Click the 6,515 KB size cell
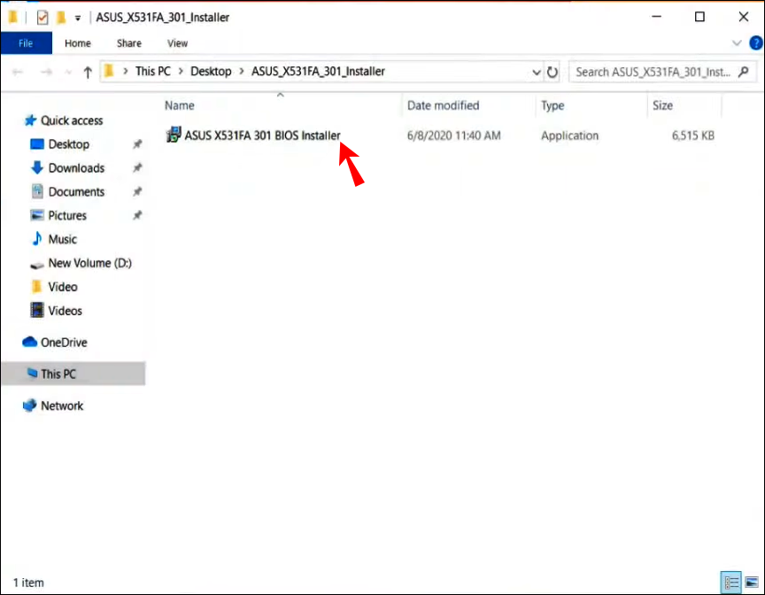This screenshot has height=595, width=765. 692,135
